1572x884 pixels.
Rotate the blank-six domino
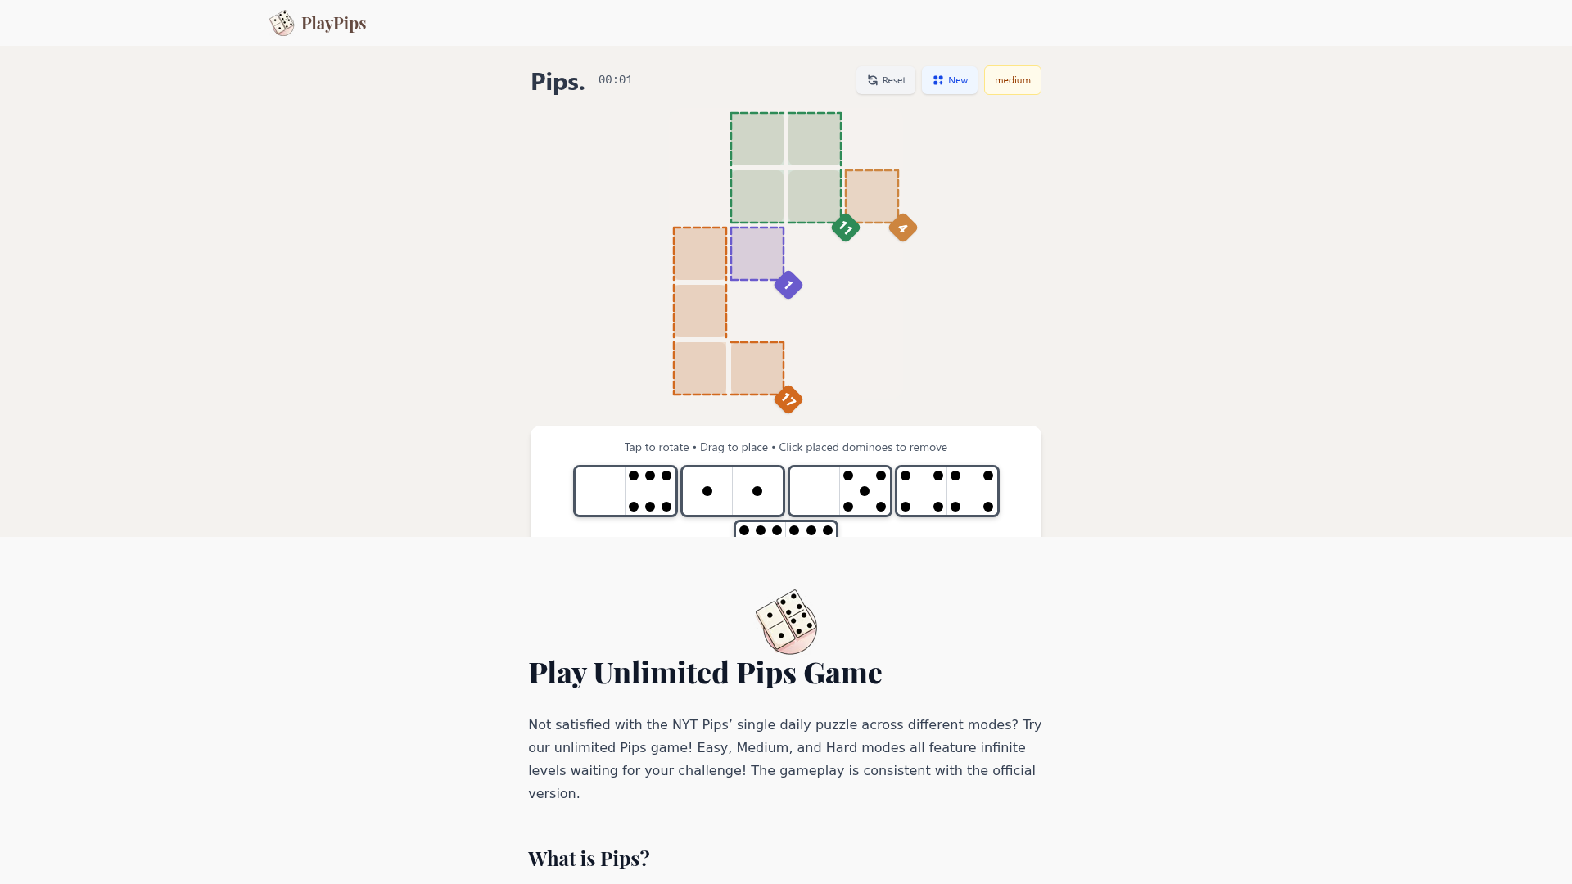pyautogui.click(x=626, y=491)
